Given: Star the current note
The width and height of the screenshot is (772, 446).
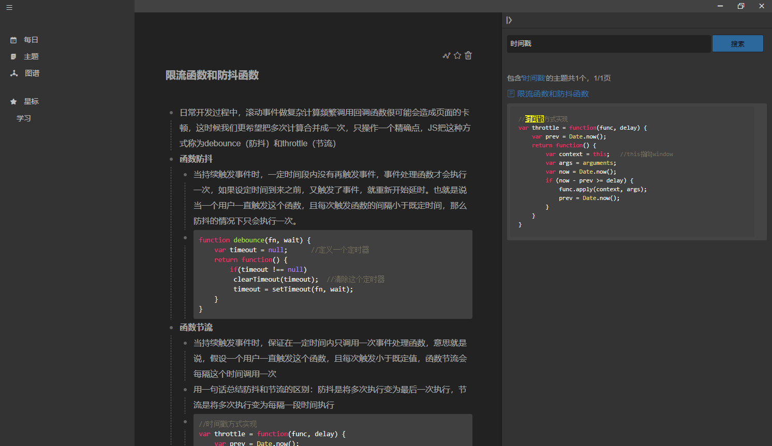Looking at the screenshot, I should click(457, 55).
